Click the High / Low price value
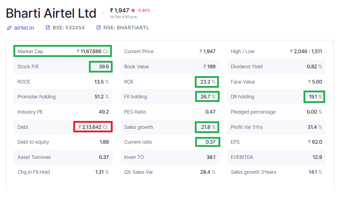The image size is (340, 207). [x=306, y=51]
